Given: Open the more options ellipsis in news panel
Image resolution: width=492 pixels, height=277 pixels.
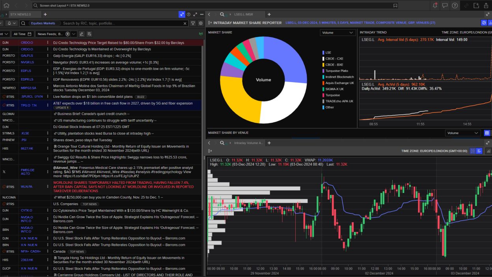Looking at the screenshot, I should click(x=201, y=14).
